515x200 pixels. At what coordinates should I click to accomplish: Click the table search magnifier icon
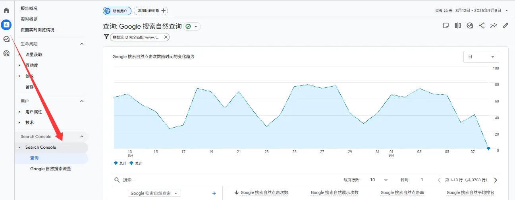click(117, 180)
